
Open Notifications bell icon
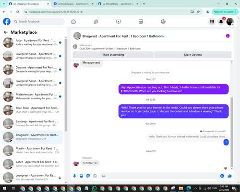coord(221,22)
